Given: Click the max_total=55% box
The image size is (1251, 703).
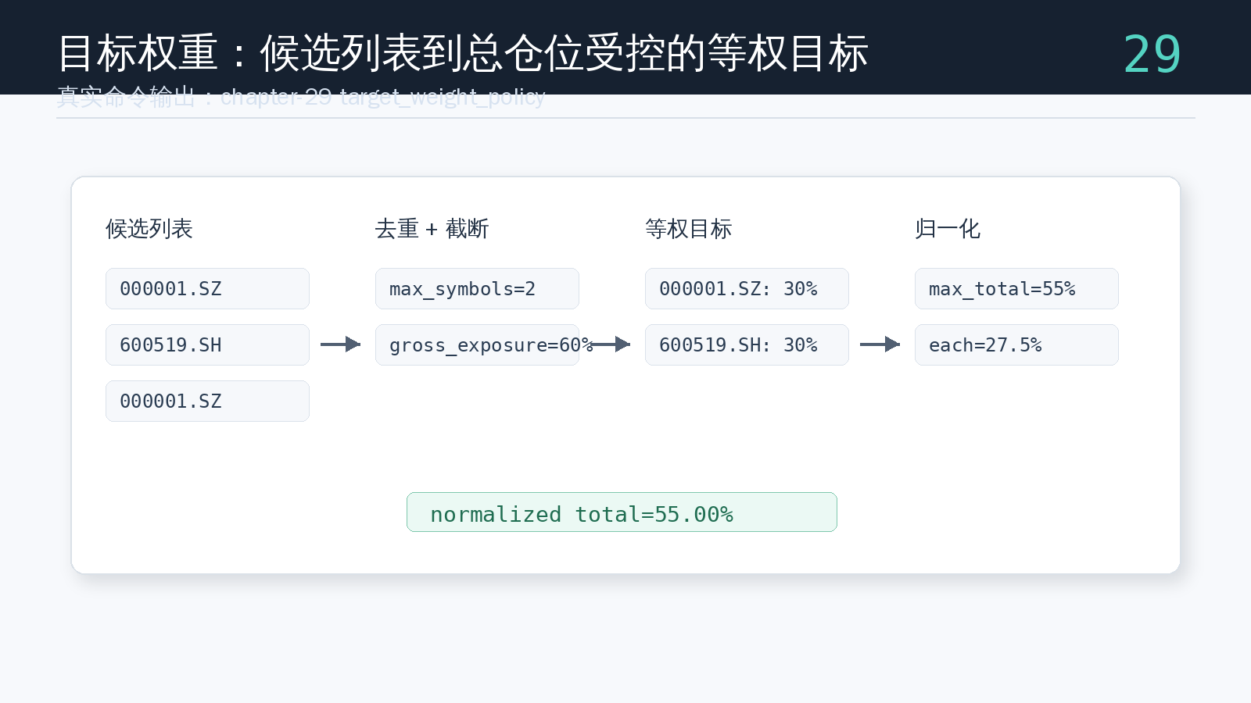Looking at the screenshot, I should [1016, 289].
